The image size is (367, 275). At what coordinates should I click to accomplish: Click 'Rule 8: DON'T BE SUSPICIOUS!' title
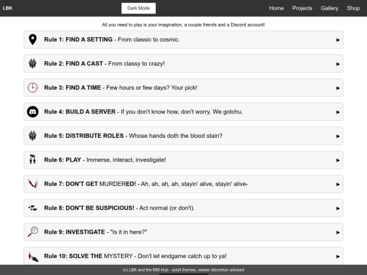[x=89, y=208]
